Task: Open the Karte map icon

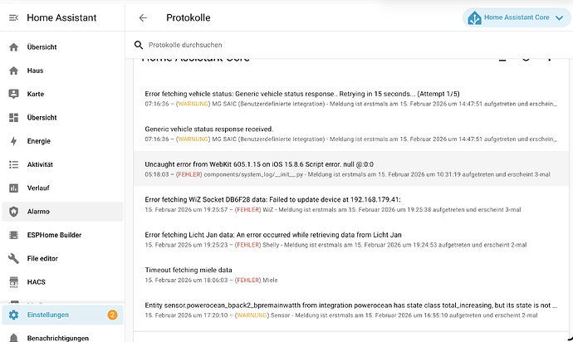Action: coord(13,94)
